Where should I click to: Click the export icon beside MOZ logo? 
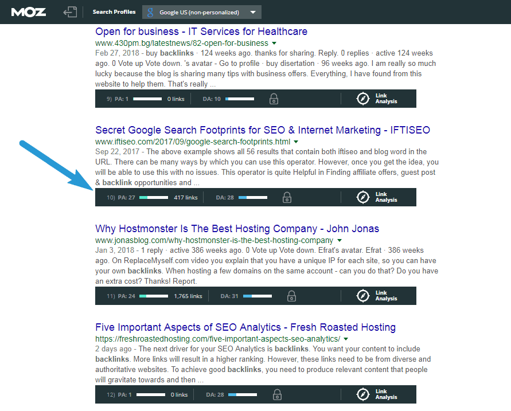(x=70, y=13)
